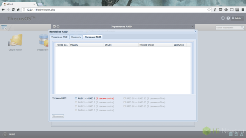Sort by Модель column header
Image resolution: width=246 pixels, height=138 pixels.
coord(86,45)
